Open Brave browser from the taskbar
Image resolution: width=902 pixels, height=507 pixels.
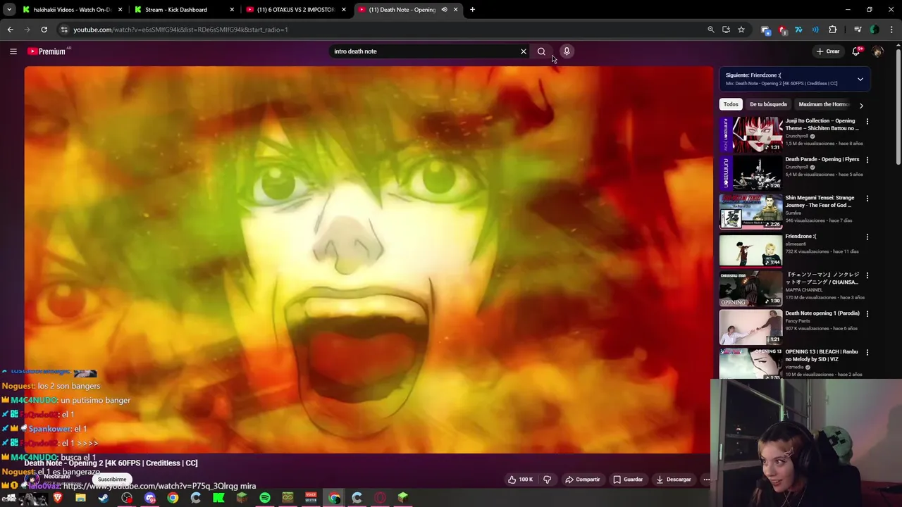58,498
